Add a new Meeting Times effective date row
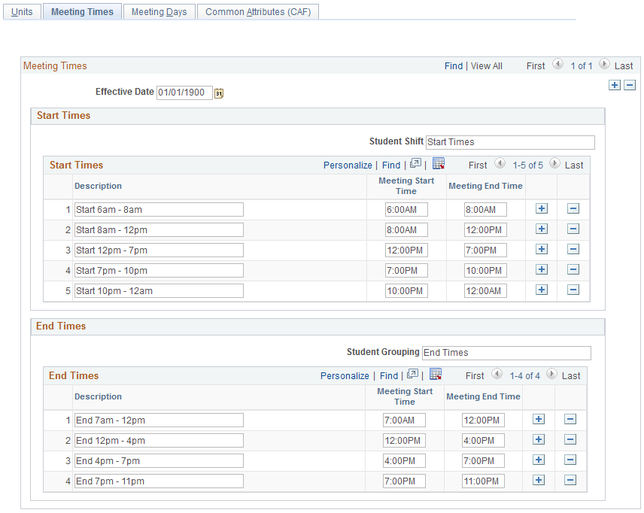Image resolution: width=644 pixels, height=513 pixels. (x=615, y=85)
